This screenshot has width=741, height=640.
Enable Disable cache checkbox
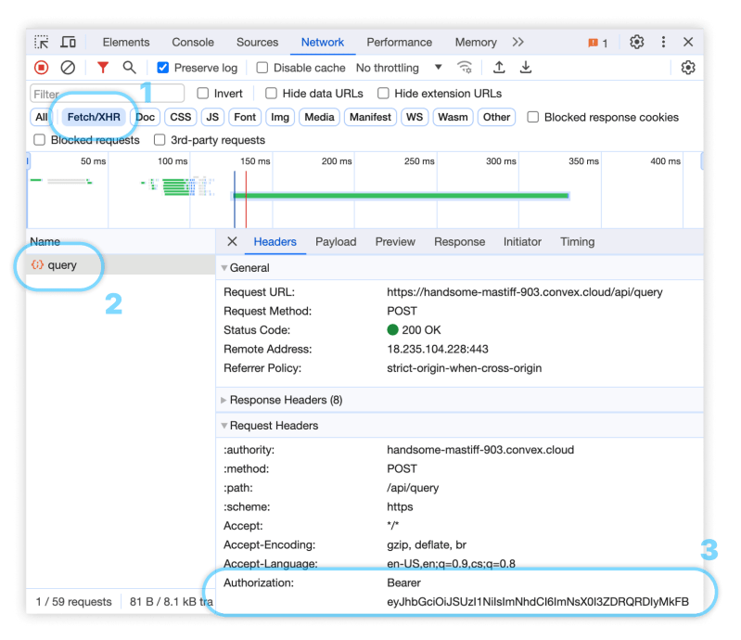[262, 68]
